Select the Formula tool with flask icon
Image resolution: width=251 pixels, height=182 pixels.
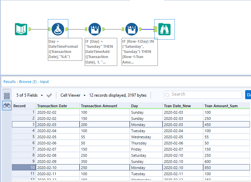pos(58,29)
